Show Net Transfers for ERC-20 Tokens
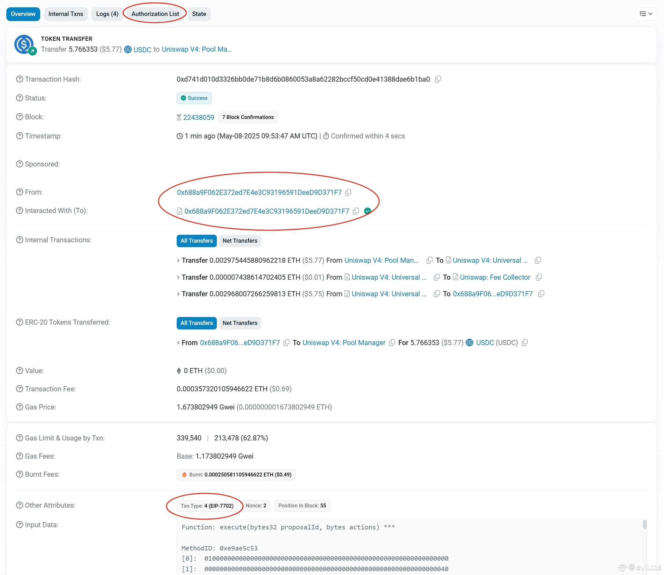Image resolution: width=664 pixels, height=575 pixels. pos(240,323)
